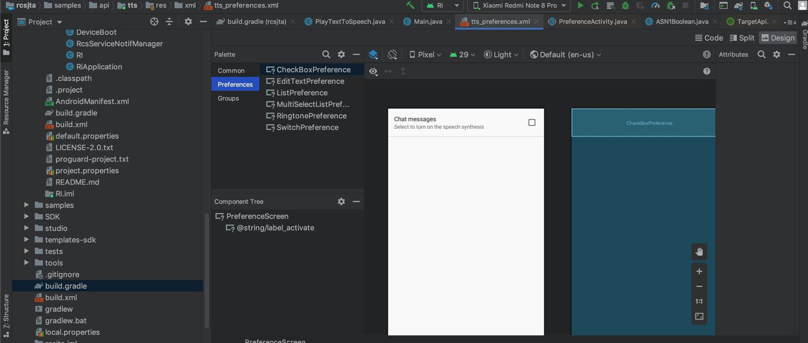Screen dimensions: 808x343
Task: Click the orientation for preview icon
Action: [x=392, y=55]
